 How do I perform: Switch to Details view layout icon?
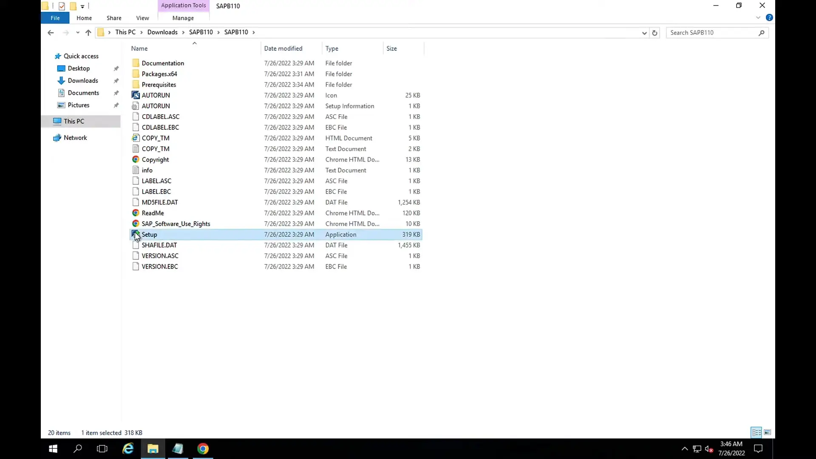[756, 432]
